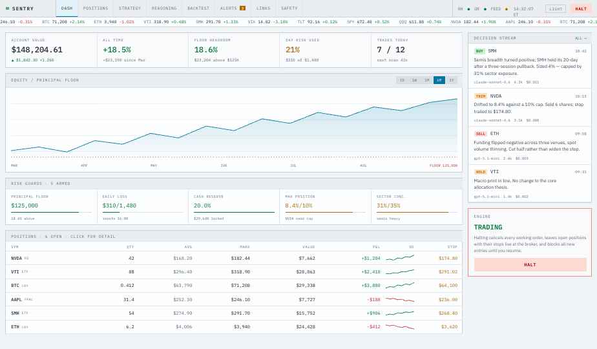
Task: Click the BTC sparkline chart
Action: click(400, 286)
